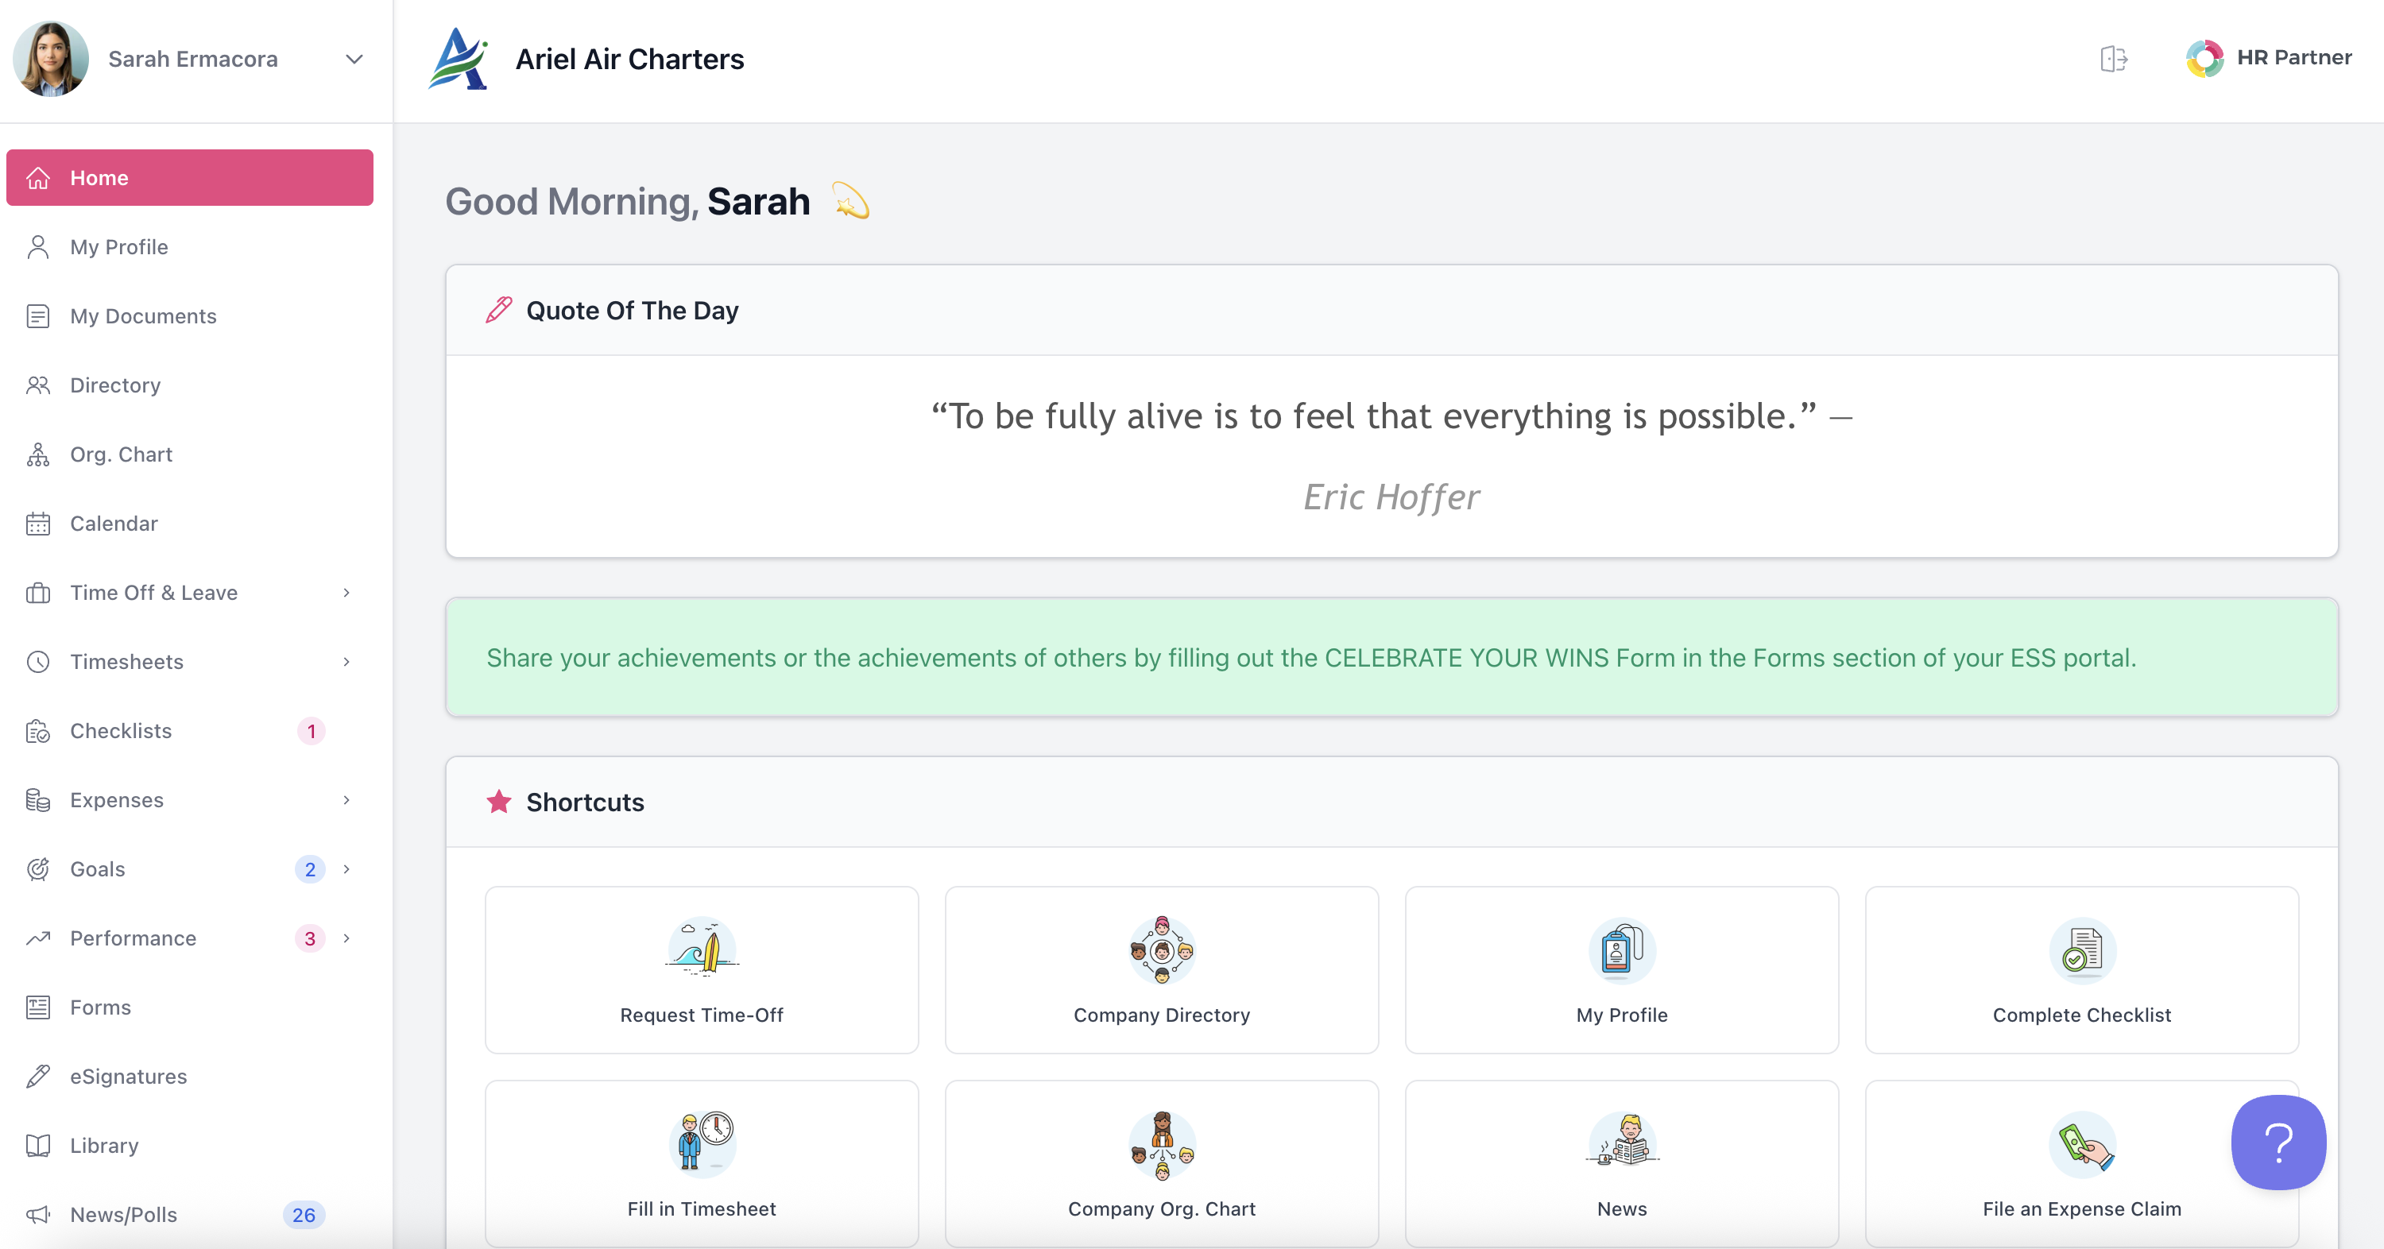Image resolution: width=2384 pixels, height=1249 pixels.
Task: Open the News shortcut tile
Action: click(1621, 1163)
